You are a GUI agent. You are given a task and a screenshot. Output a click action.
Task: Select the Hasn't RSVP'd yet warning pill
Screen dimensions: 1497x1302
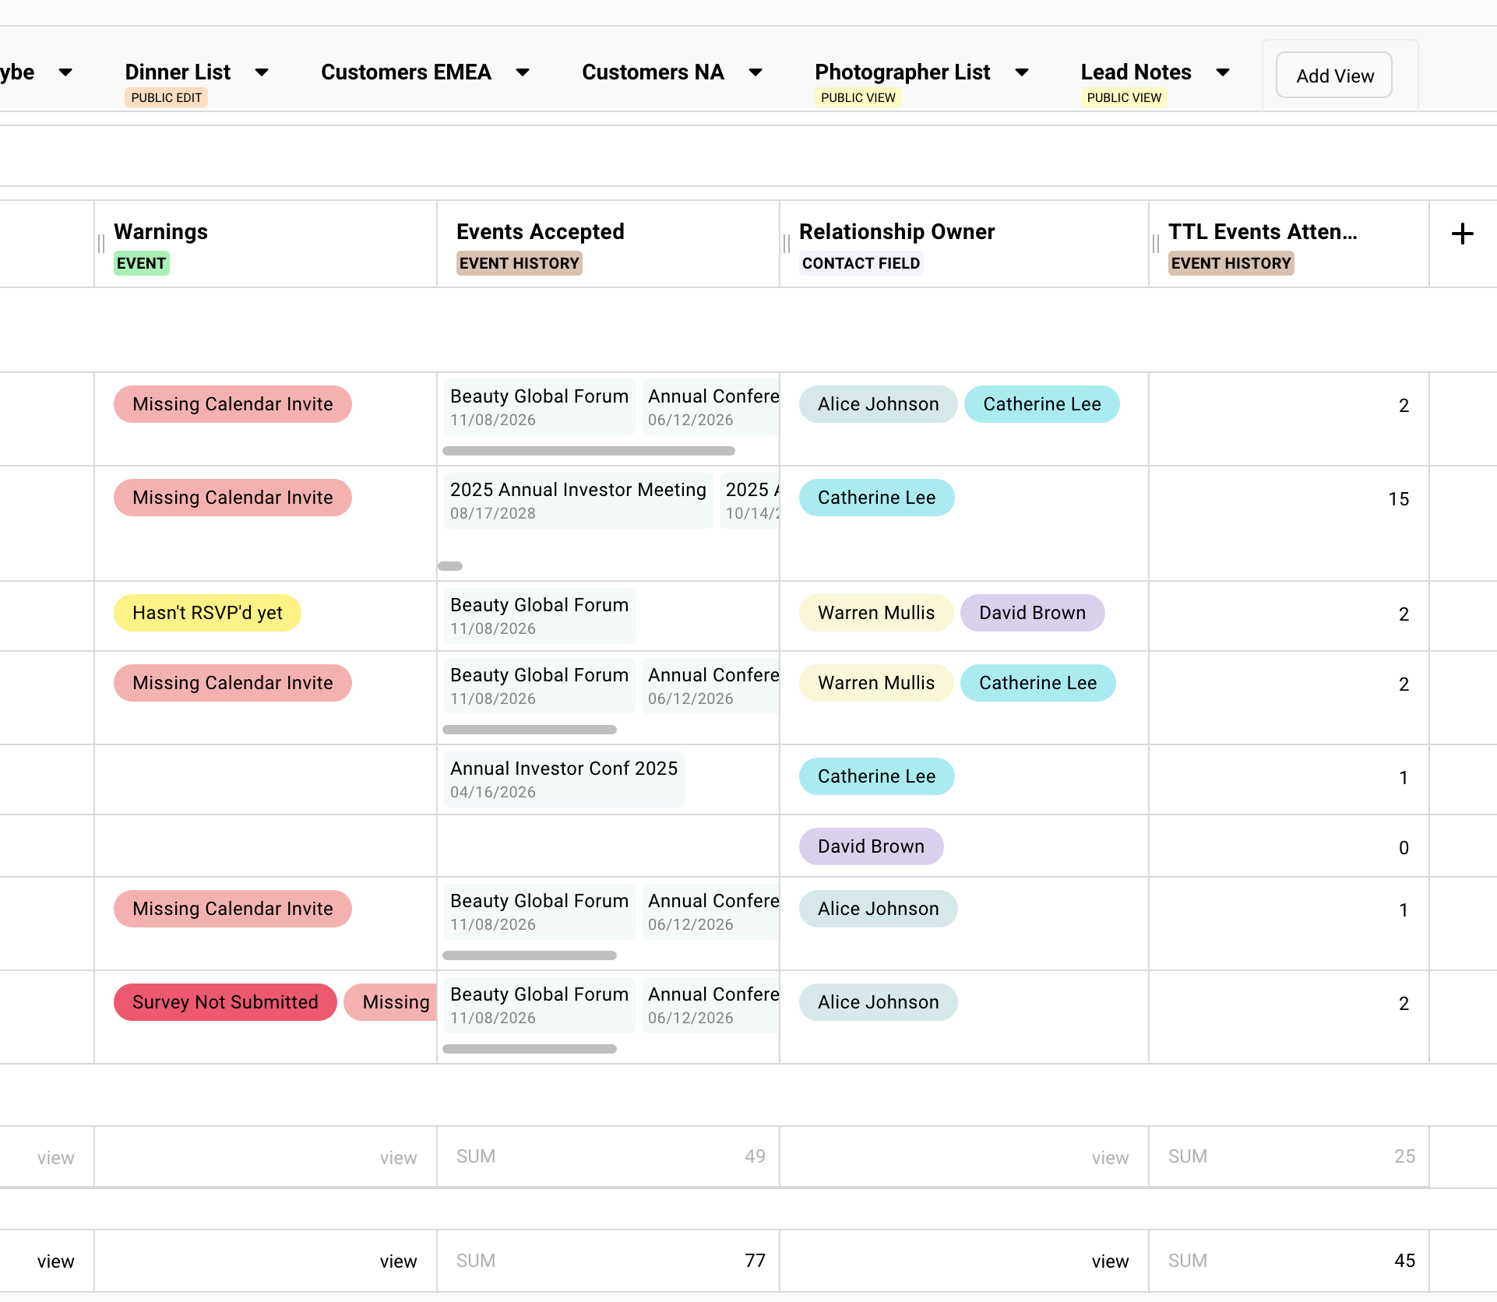pos(206,613)
